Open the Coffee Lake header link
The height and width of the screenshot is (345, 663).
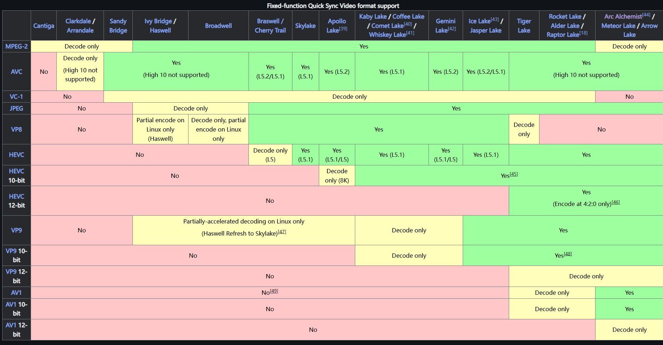[408, 16]
